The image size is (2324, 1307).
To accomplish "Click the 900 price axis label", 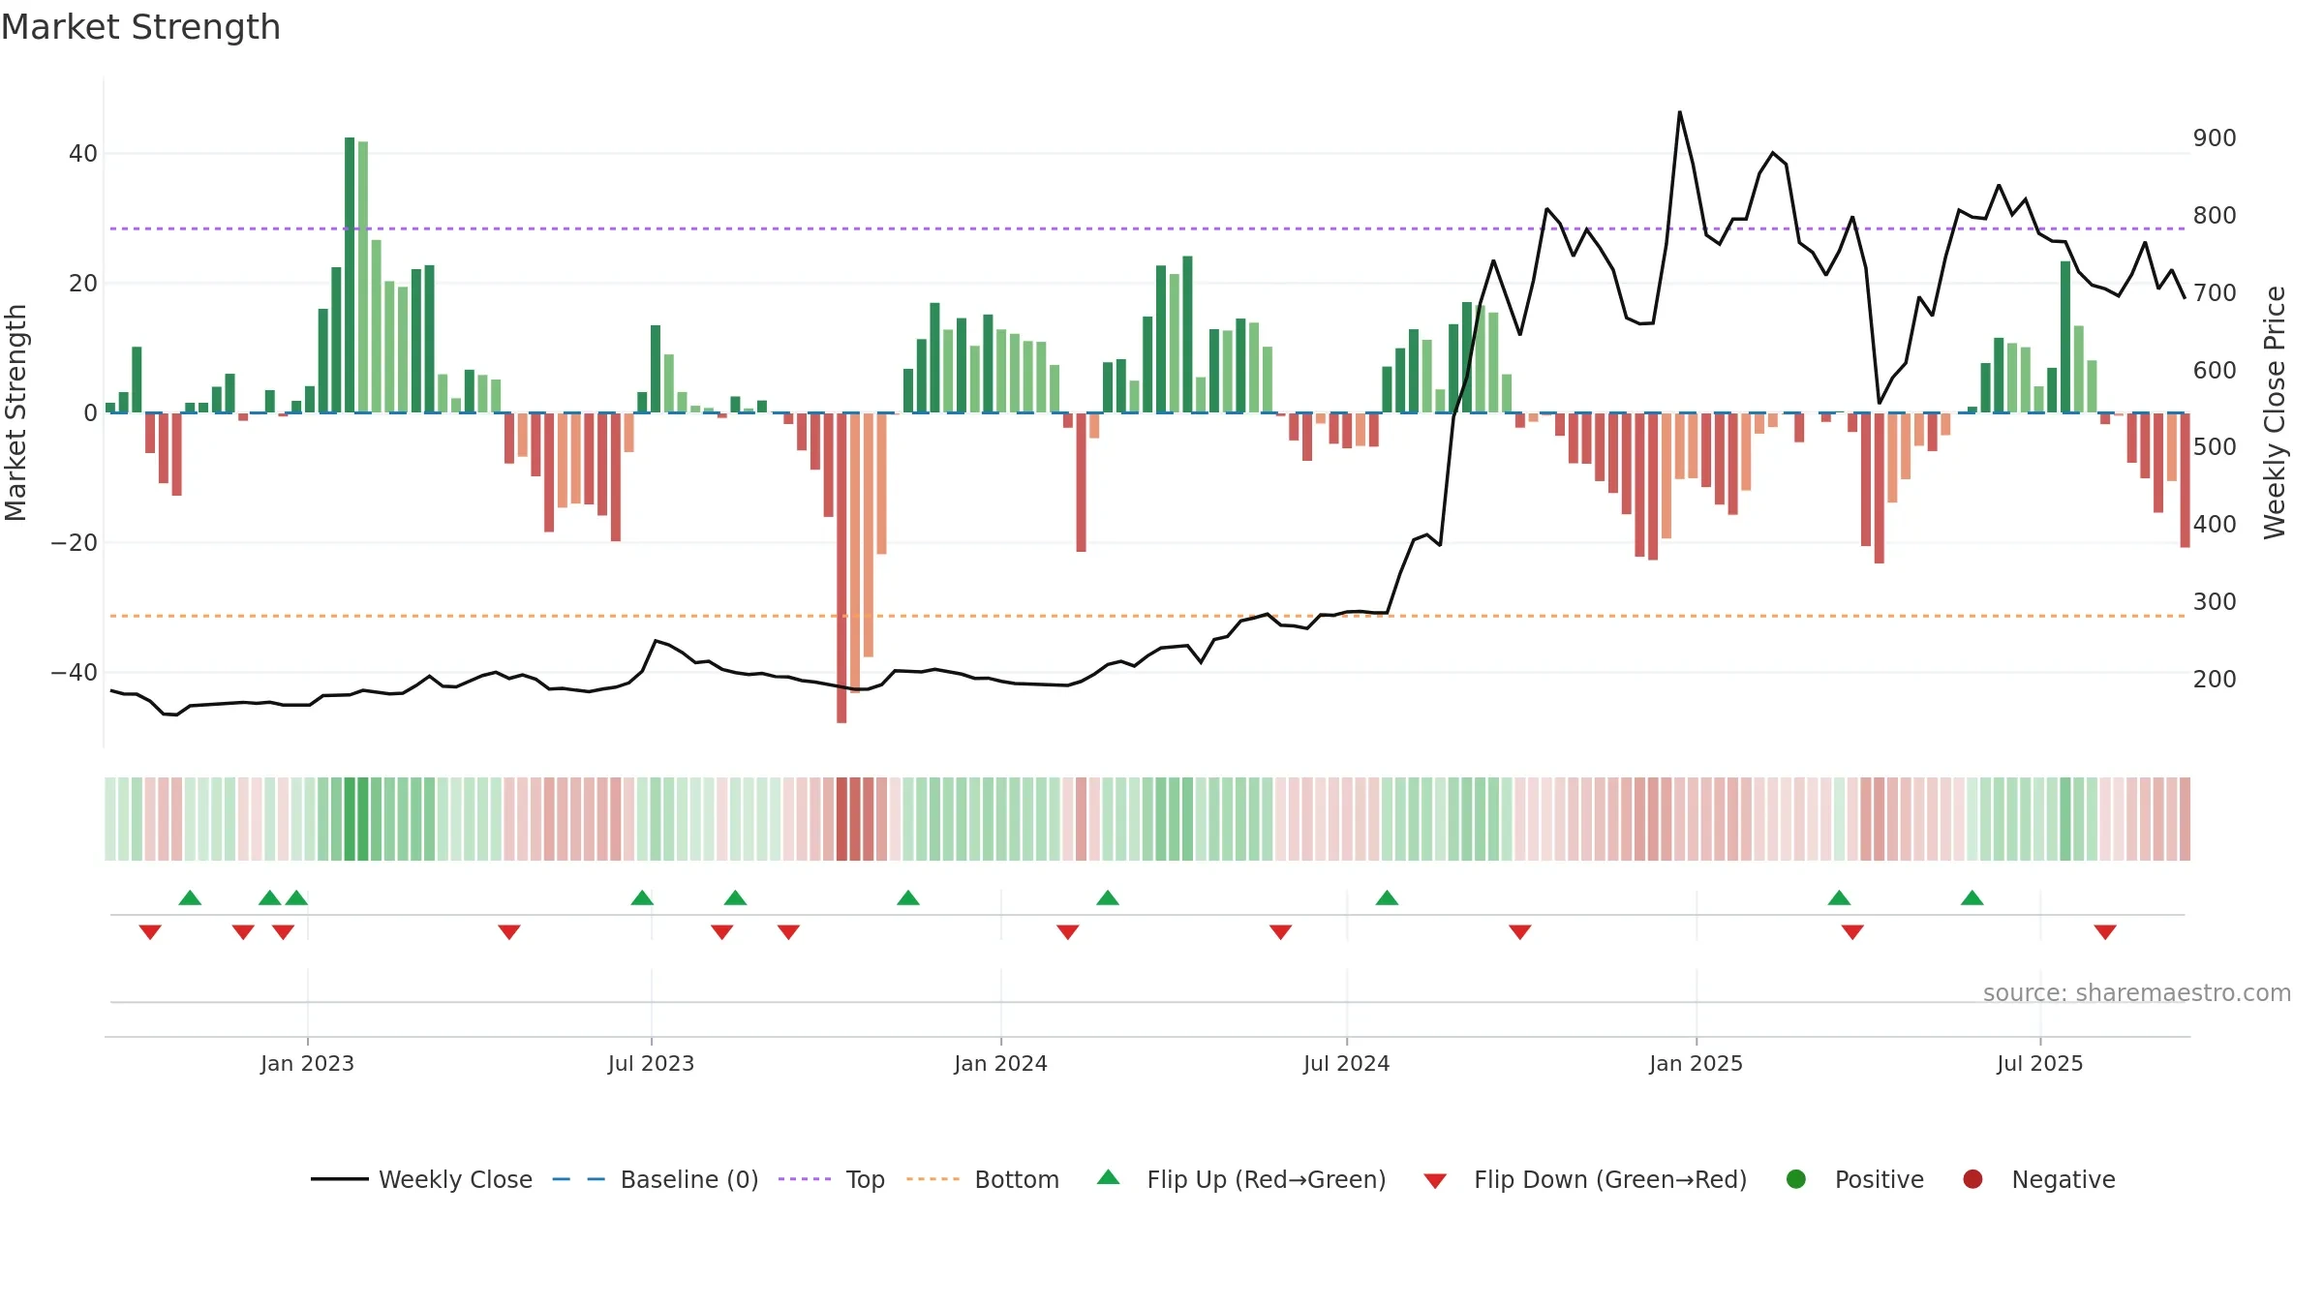I will coord(2215,137).
